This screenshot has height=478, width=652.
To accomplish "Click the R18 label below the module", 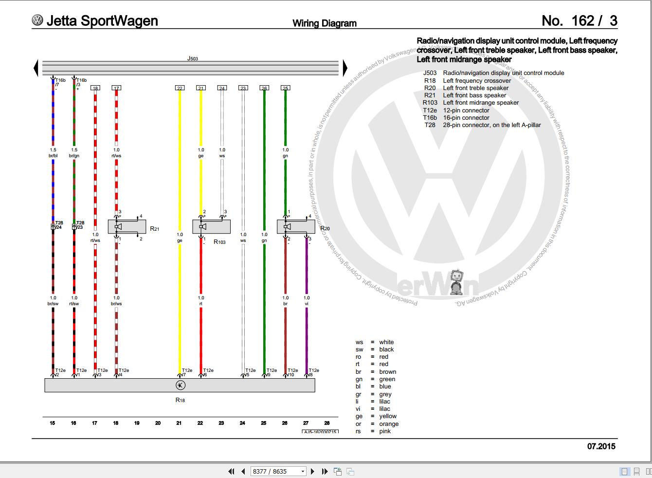I will pos(180,400).
